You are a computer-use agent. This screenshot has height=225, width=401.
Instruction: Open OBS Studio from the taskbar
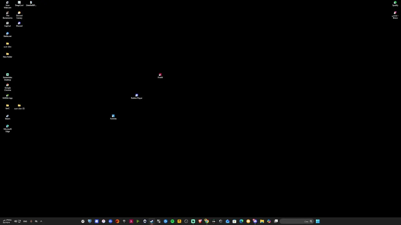[186, 221]
